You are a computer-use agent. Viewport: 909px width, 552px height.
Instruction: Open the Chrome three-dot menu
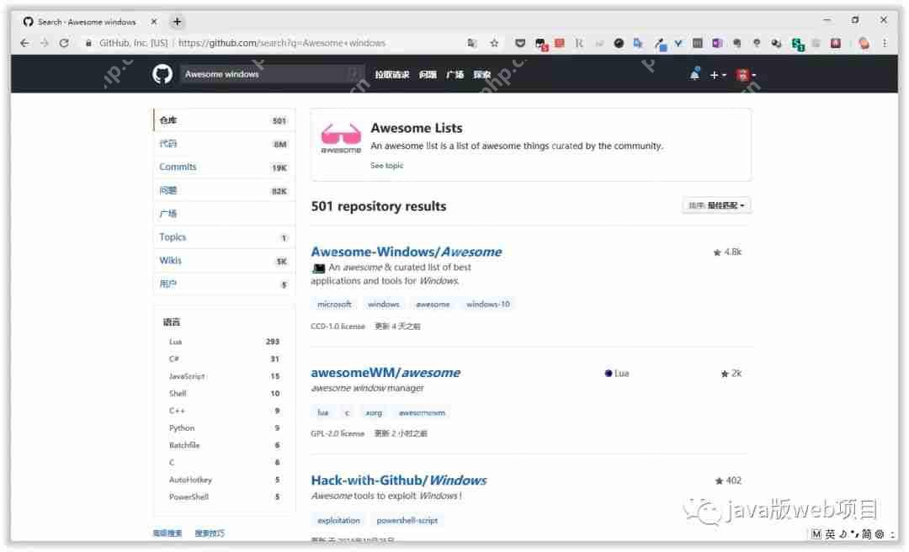click(x=885, y=43)
